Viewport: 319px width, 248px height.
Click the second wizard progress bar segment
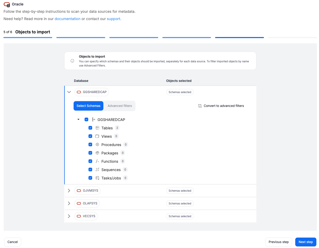point(81,38)
